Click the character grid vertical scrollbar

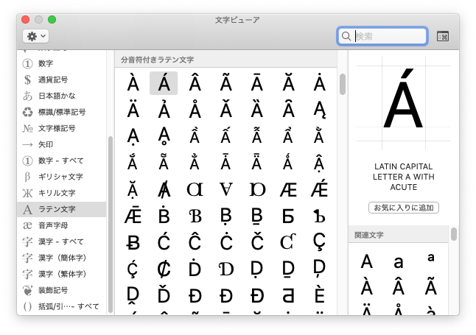(x=342, y=85)
